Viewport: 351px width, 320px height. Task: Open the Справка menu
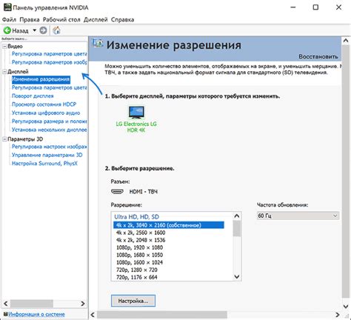click(122, 19)
